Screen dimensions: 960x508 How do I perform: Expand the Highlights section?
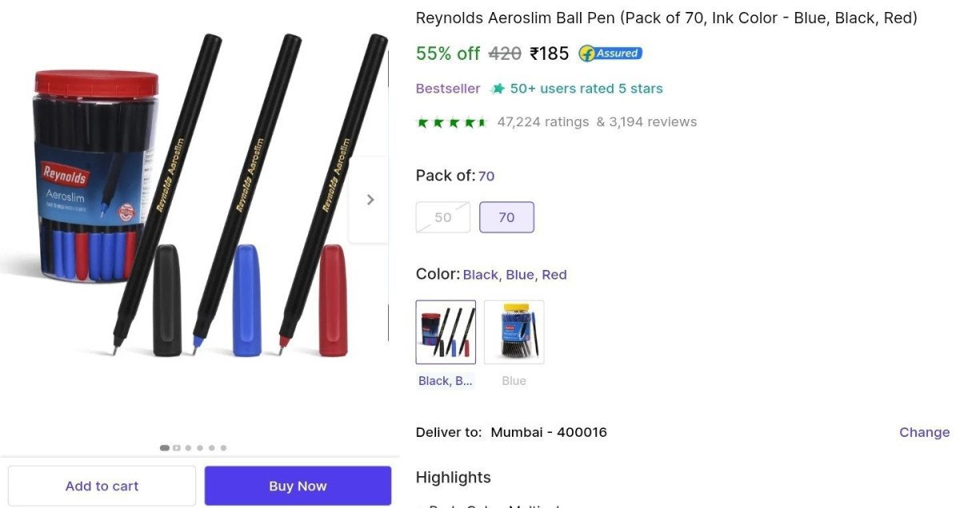[453, 477]
